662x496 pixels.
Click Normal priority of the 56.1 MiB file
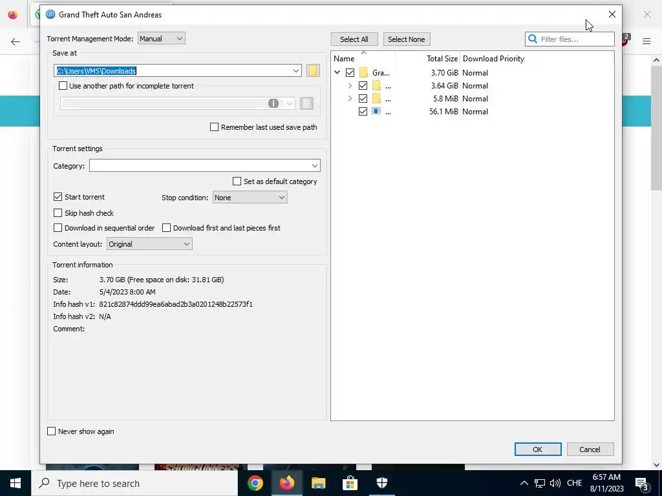(x=475, y=111)
